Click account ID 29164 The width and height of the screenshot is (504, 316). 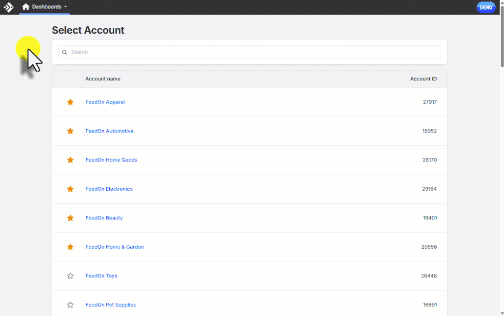[429, 189]
